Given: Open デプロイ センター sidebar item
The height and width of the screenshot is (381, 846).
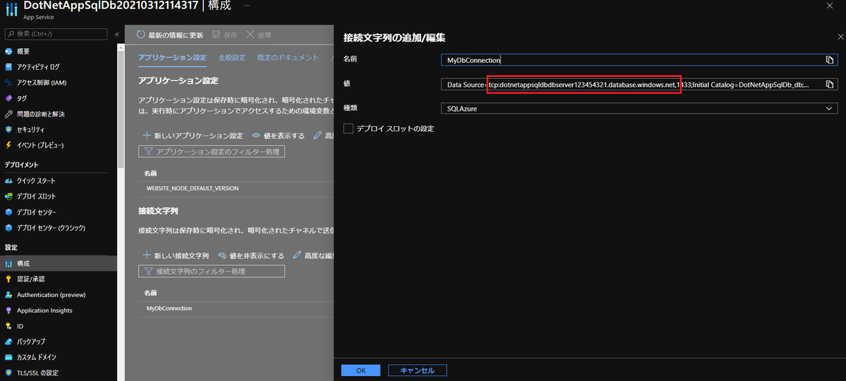Looking at the screenshot, I should (37, 212).
